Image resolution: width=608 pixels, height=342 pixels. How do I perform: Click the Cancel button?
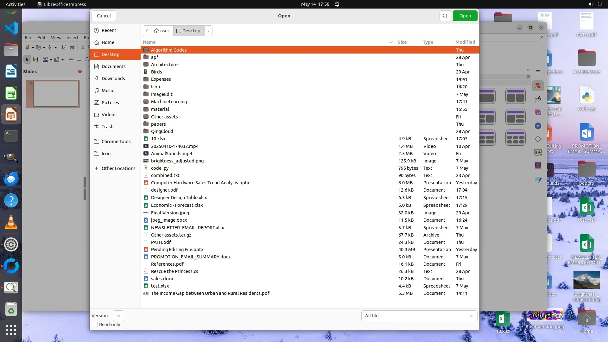point(104,16)
